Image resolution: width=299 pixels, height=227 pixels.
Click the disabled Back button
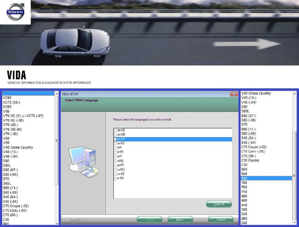tap(150, 220)
